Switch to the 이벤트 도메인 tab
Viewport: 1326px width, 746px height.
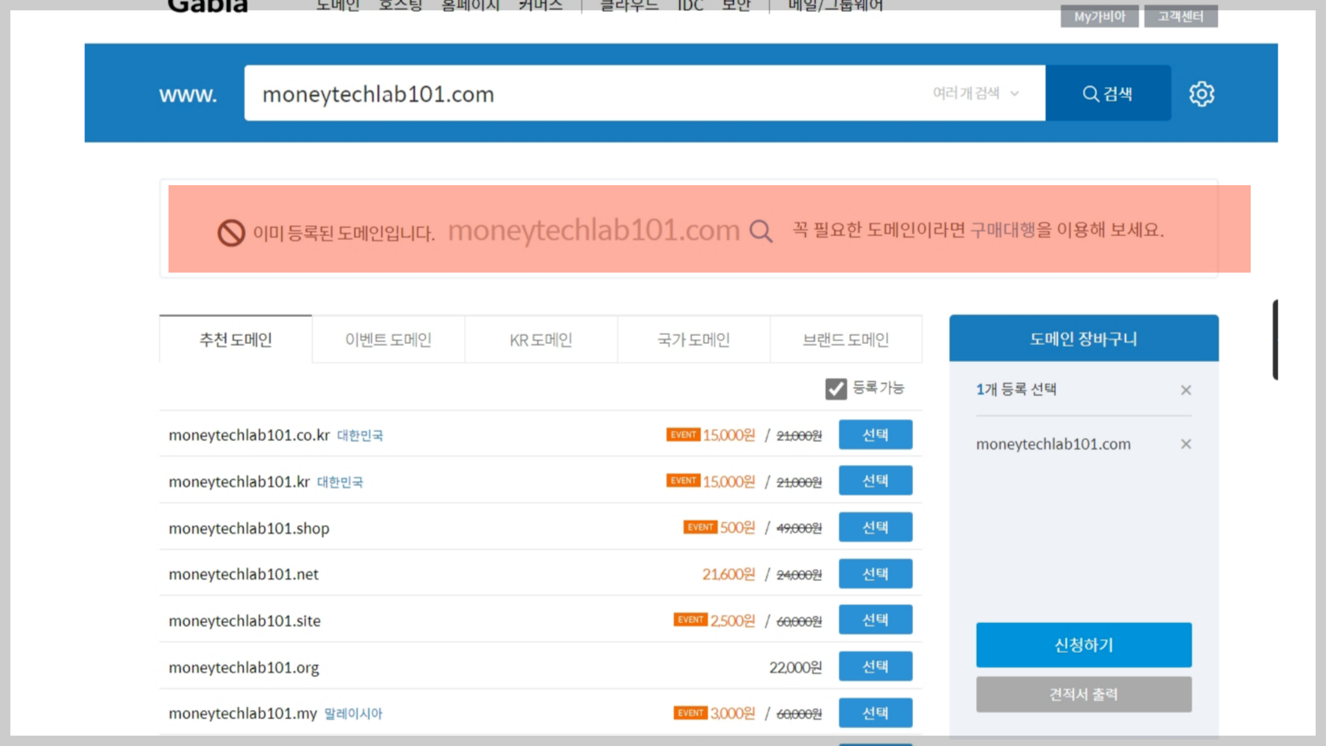pos(388,339)
